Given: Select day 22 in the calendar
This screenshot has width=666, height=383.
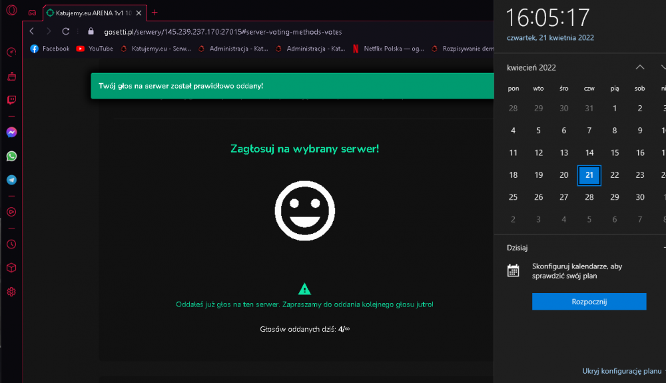Looking at the screenshot, I should click(x=615, y=175).
